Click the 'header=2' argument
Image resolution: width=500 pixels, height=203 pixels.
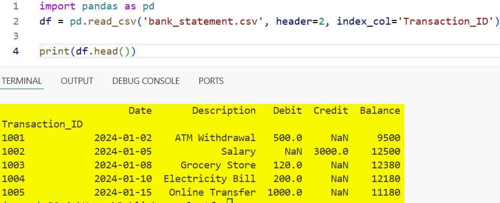pyautogui.click(x=301, y=22)
